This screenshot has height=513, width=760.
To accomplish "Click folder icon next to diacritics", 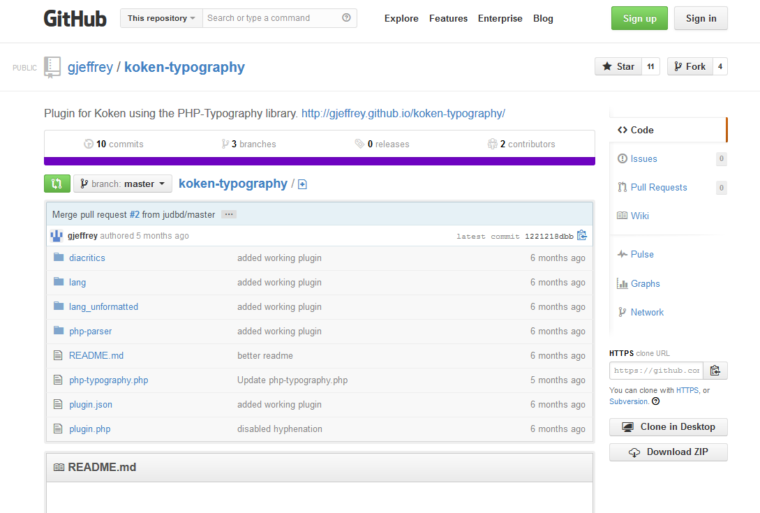I will [59, 258].
